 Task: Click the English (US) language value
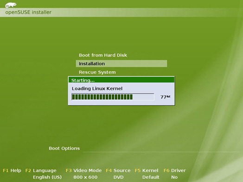47,177
